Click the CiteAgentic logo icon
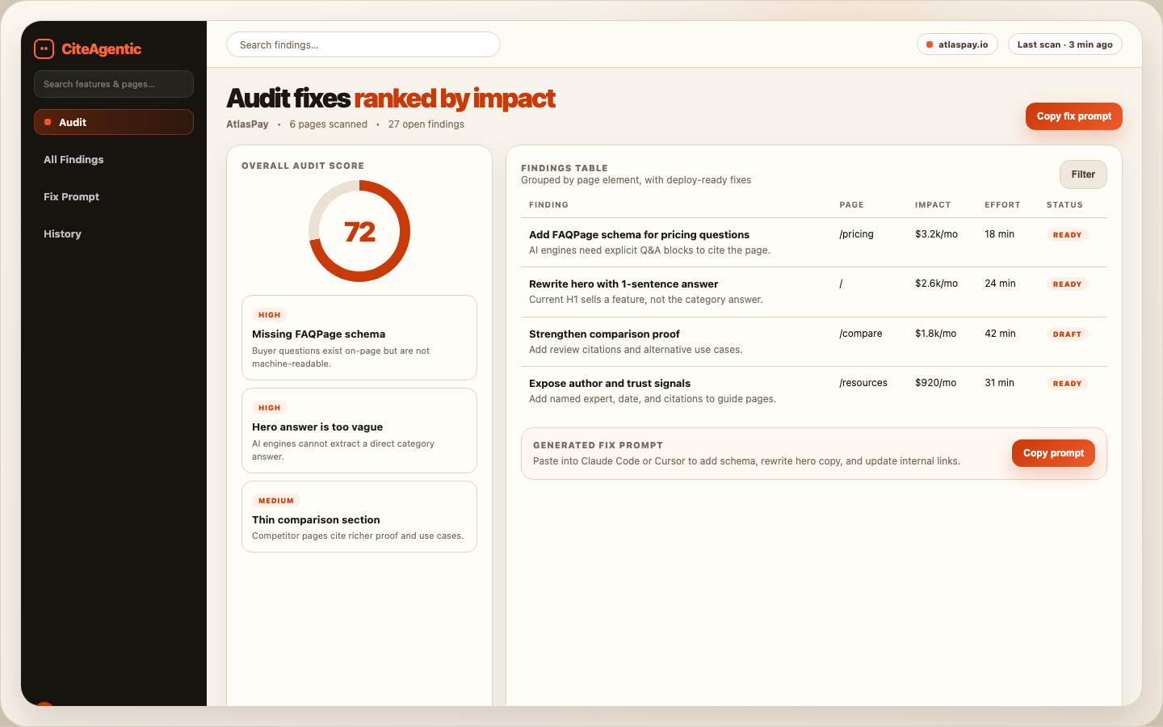This screenshot has width=1163, height=727. (44, 49)
